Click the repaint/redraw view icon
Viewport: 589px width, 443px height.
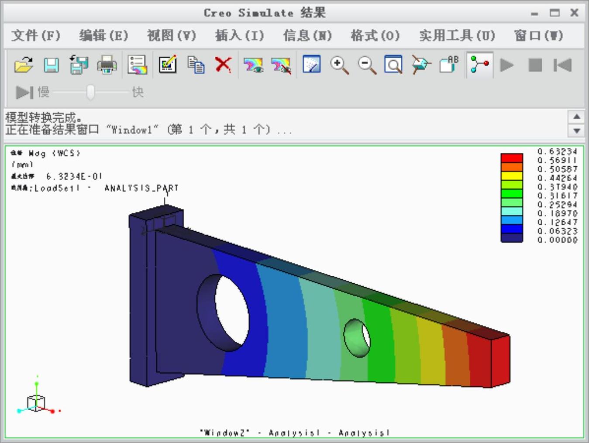311,65
